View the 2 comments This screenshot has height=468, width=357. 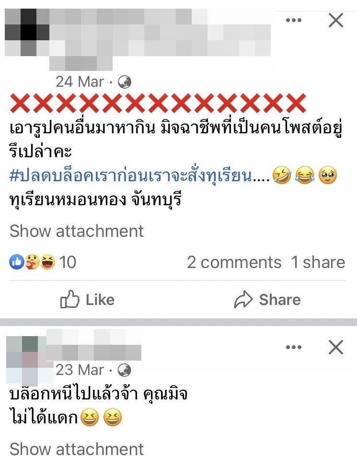coord(234,262)
